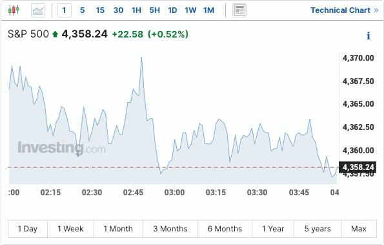Click the 4,365.00 axis label
Image resolution: width=384 pixels, height=245 pixels.
pyautogui.click(x=358, y=104)
